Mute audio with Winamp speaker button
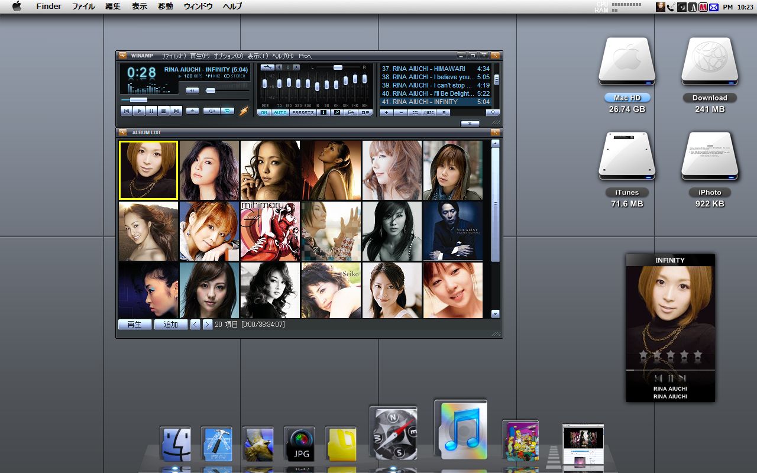The width and height of the screenshot is (757, 473). tap(192, 90)
